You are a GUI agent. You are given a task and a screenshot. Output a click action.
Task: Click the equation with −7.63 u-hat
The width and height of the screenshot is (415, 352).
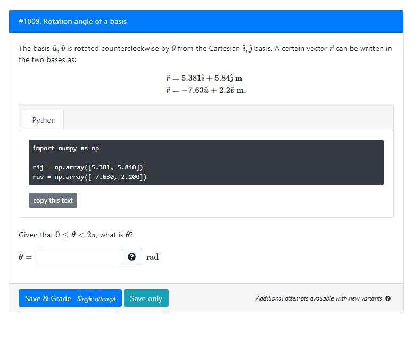(206, 90)
